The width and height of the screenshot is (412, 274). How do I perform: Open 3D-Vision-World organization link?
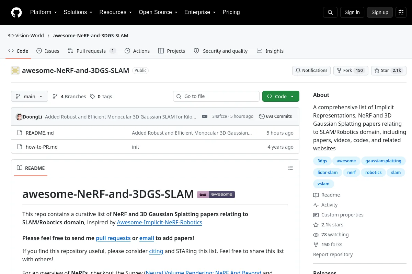pos(26,36)
